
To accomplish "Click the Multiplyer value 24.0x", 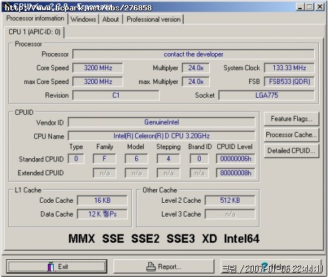I will point(195,68).
